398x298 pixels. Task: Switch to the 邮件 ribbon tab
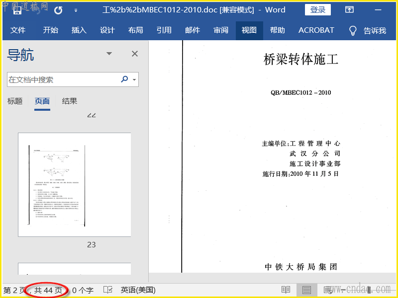pyautogui.click(x=193, y=30)
